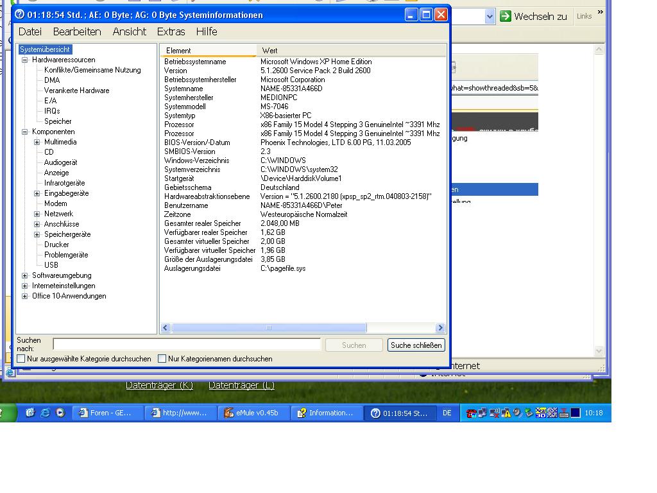Switch to 'Information…' taskbar window
Viewport: 657px width, 493px height.
click(x=325, y=413)
